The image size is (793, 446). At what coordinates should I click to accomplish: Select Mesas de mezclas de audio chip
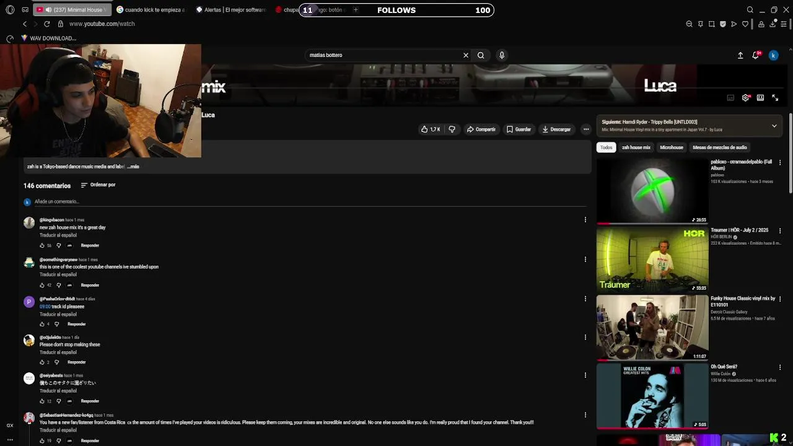coord(720,147)
